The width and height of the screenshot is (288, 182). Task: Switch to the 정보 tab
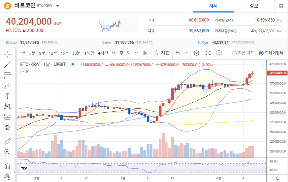click(254, 6)
